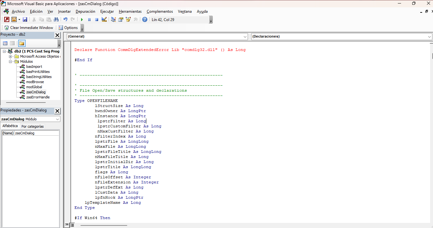The image size is (433, 228).
Task: Save the database with the floppy icon
Action: point(25,19)
